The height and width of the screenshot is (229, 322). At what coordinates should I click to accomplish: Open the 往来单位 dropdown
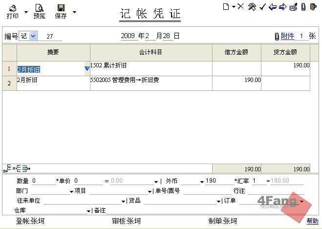(x=123, y=202)
